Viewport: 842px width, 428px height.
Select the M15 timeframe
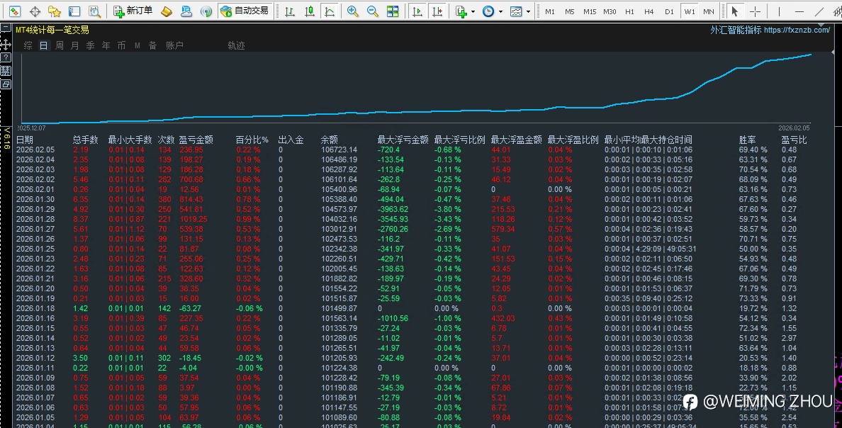pyautogui.click(x=590, y=11)
